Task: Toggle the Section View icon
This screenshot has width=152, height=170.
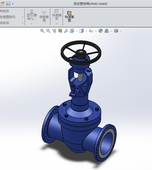Action: pyautogui.click(x=60, y=31)
